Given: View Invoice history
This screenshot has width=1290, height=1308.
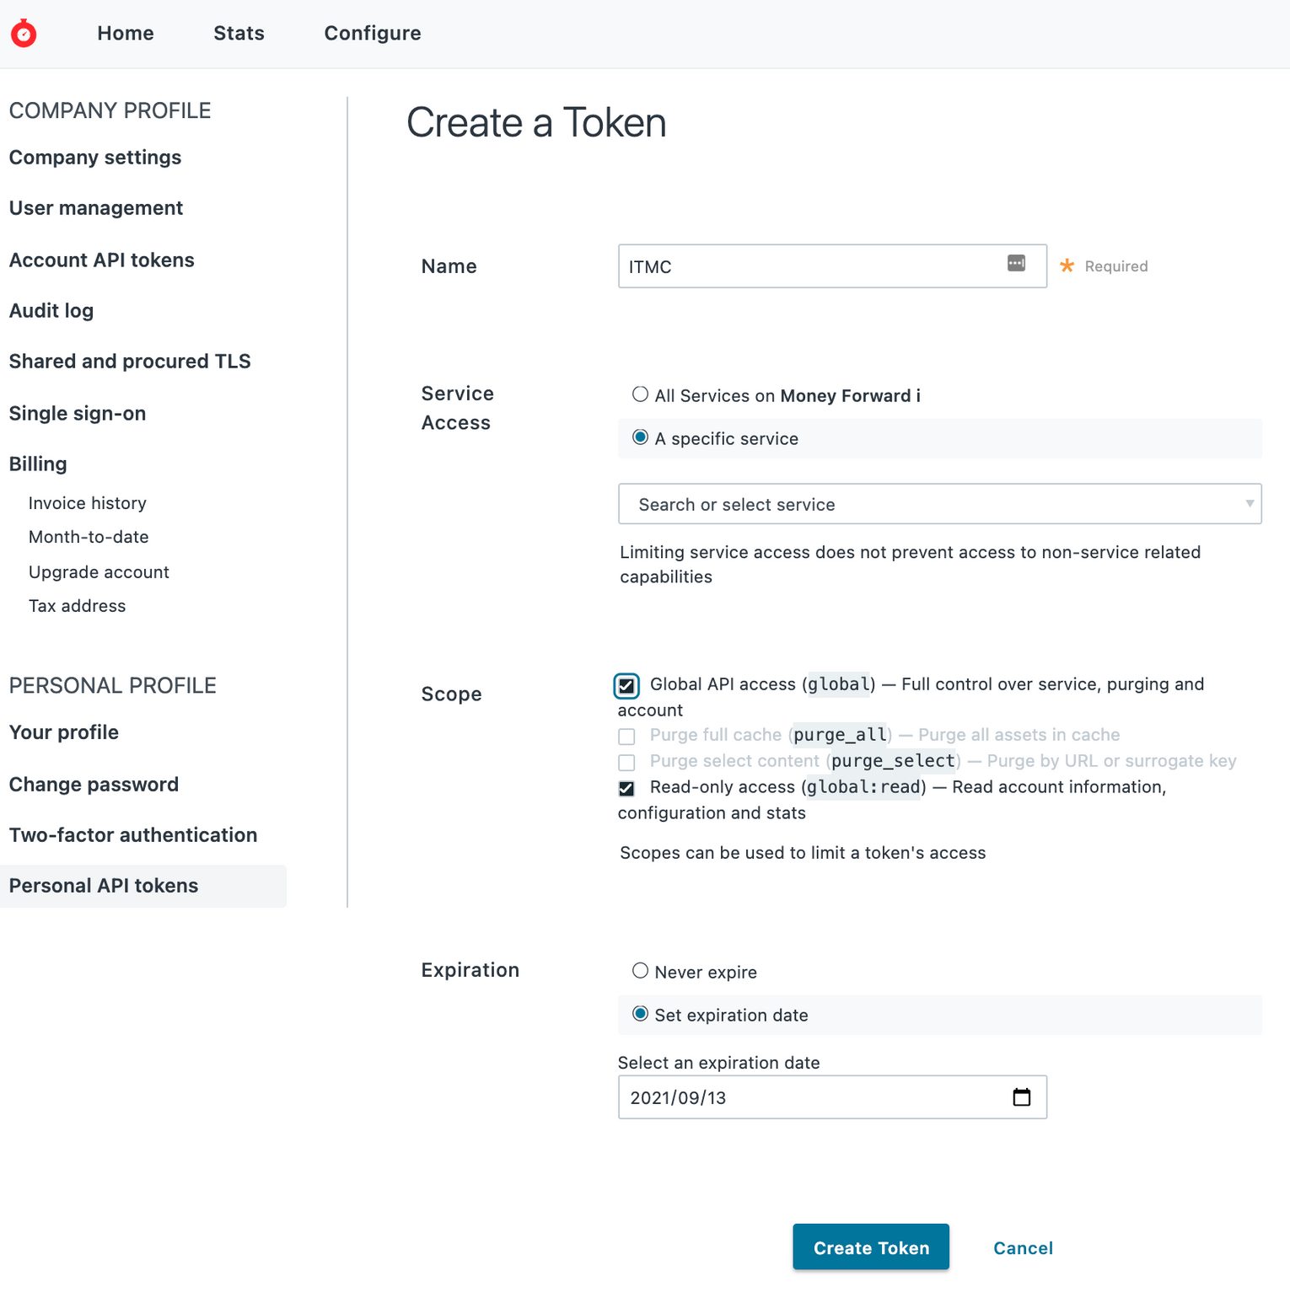Looking at the screenshot, I should 88,503.
